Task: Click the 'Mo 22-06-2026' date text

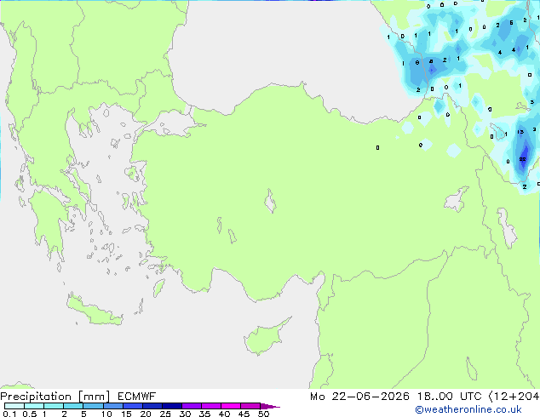Action: (x=359, y=397)
